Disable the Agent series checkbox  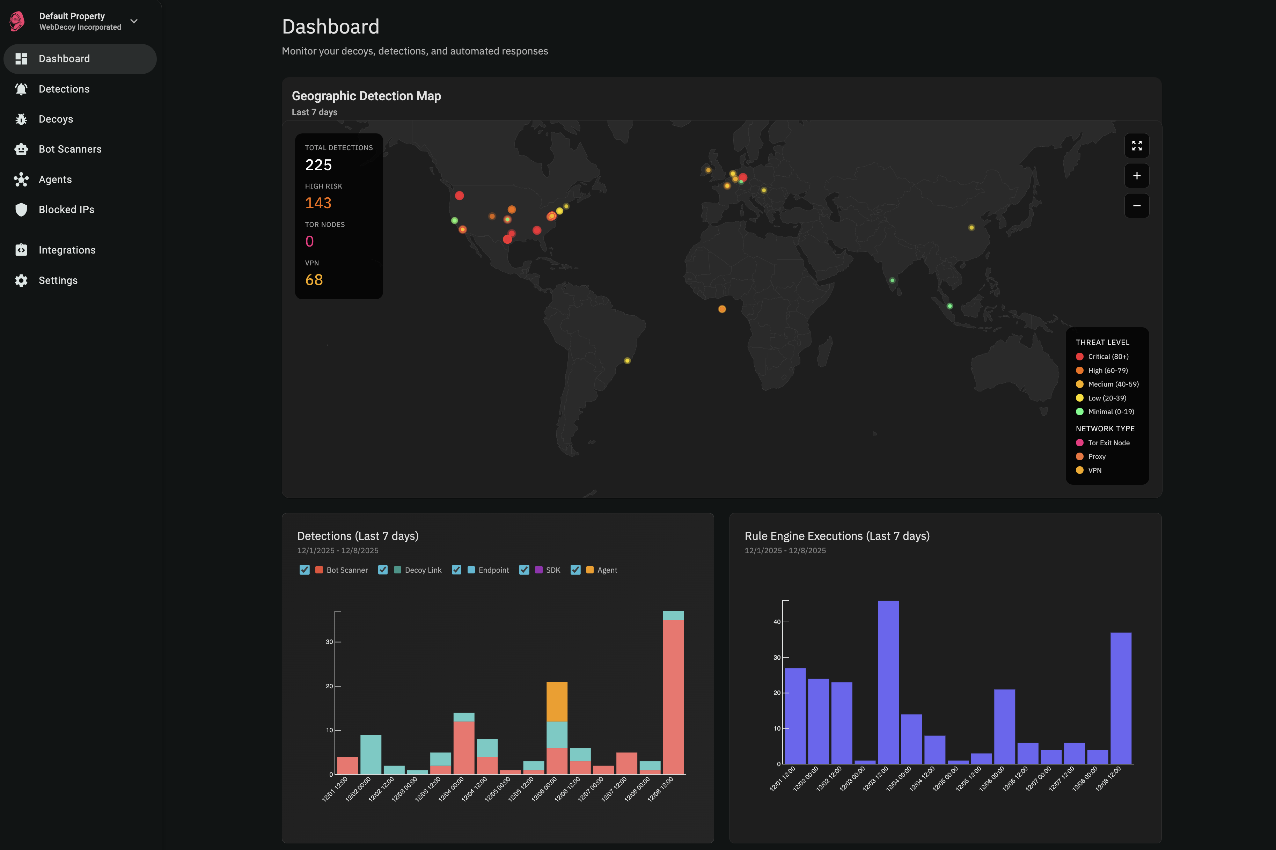click(x=575, y=570)
